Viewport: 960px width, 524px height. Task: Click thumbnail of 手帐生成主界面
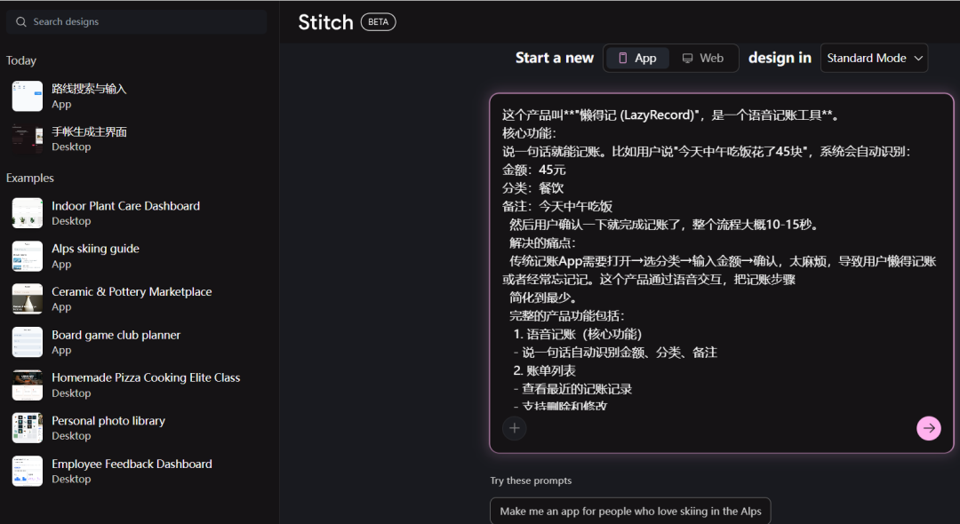click(x=28, y=139)
